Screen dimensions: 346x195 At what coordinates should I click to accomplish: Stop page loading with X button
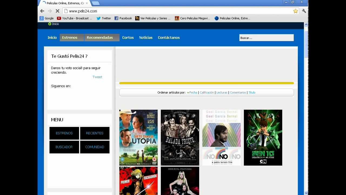point(57,11)
